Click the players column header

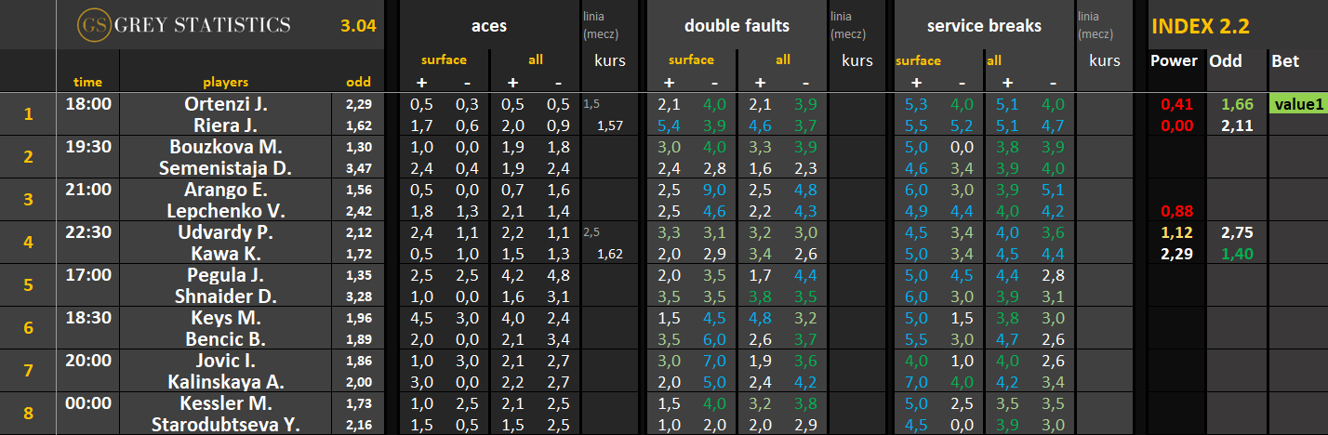coord(225,82)
